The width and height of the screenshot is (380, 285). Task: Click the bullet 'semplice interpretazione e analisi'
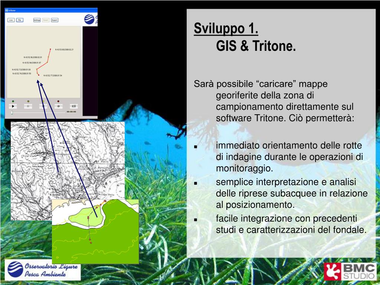click(292, 193)
